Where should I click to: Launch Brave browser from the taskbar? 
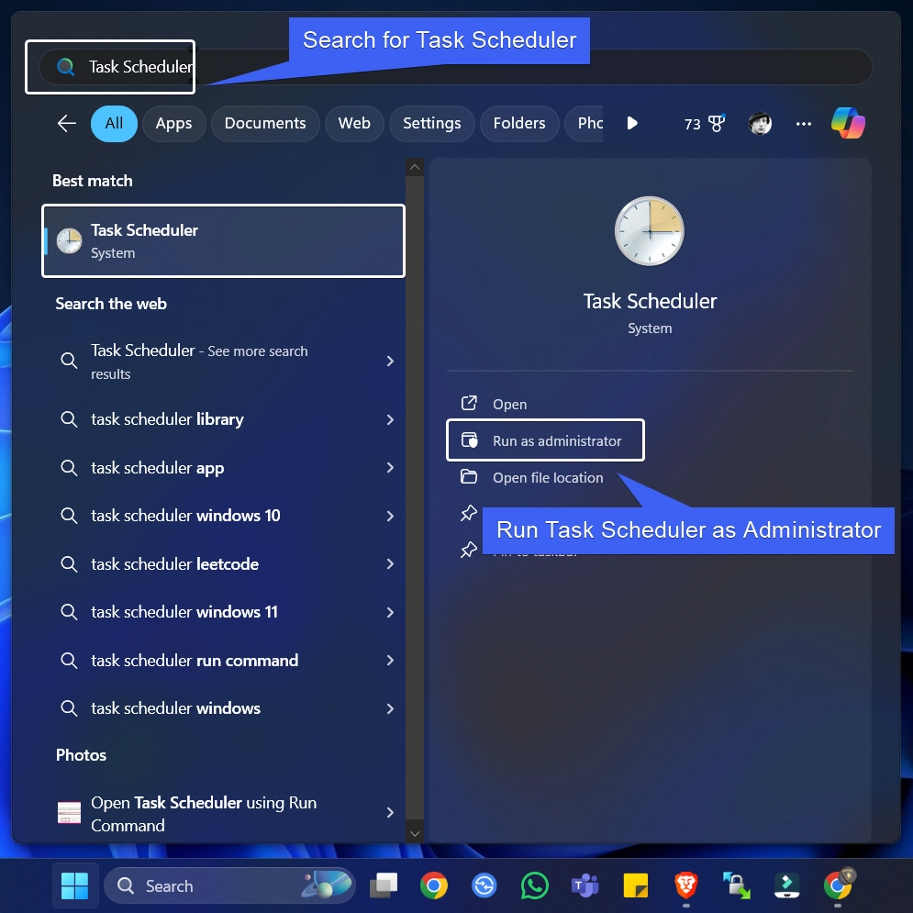coord(686,885)
